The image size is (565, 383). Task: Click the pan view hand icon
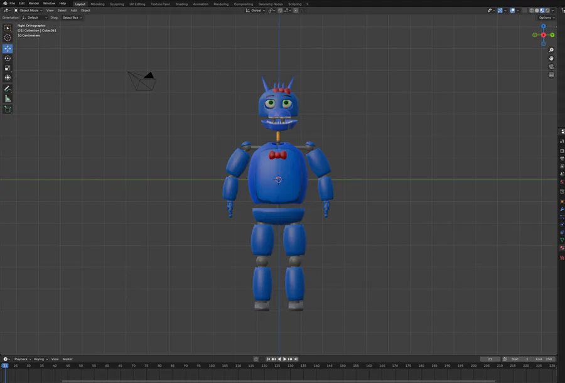[x=551, y=58]
